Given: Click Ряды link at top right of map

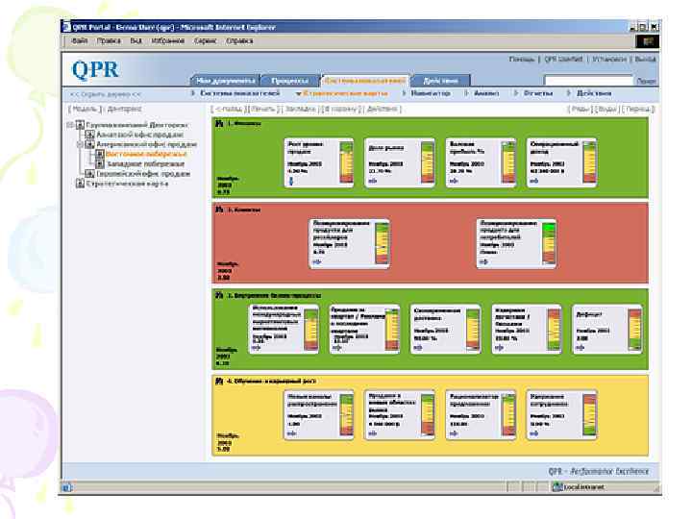Looking at the screenshot, I should [x=581, y=109].
